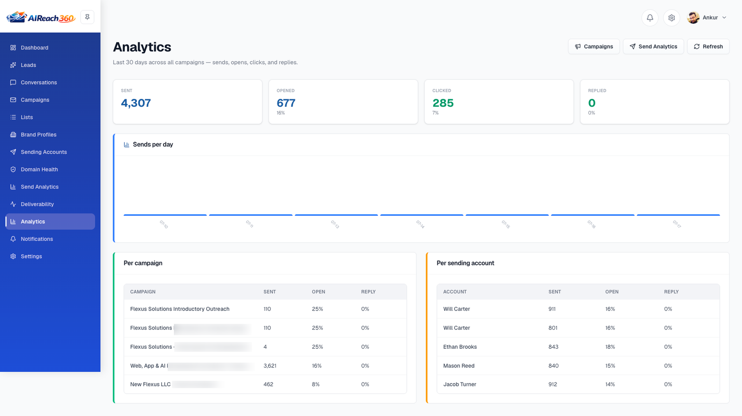Open Brand Profiles page
This screenshot has width=742, height=416.
coord(50,134)
